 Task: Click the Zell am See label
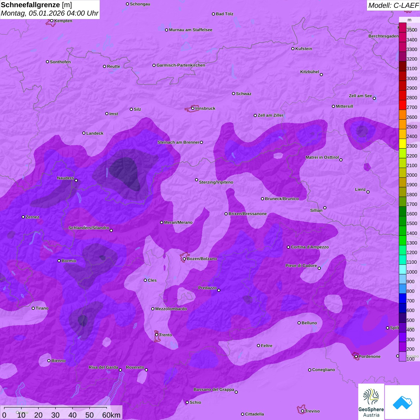pyautogui.click(x=360, y=96)
